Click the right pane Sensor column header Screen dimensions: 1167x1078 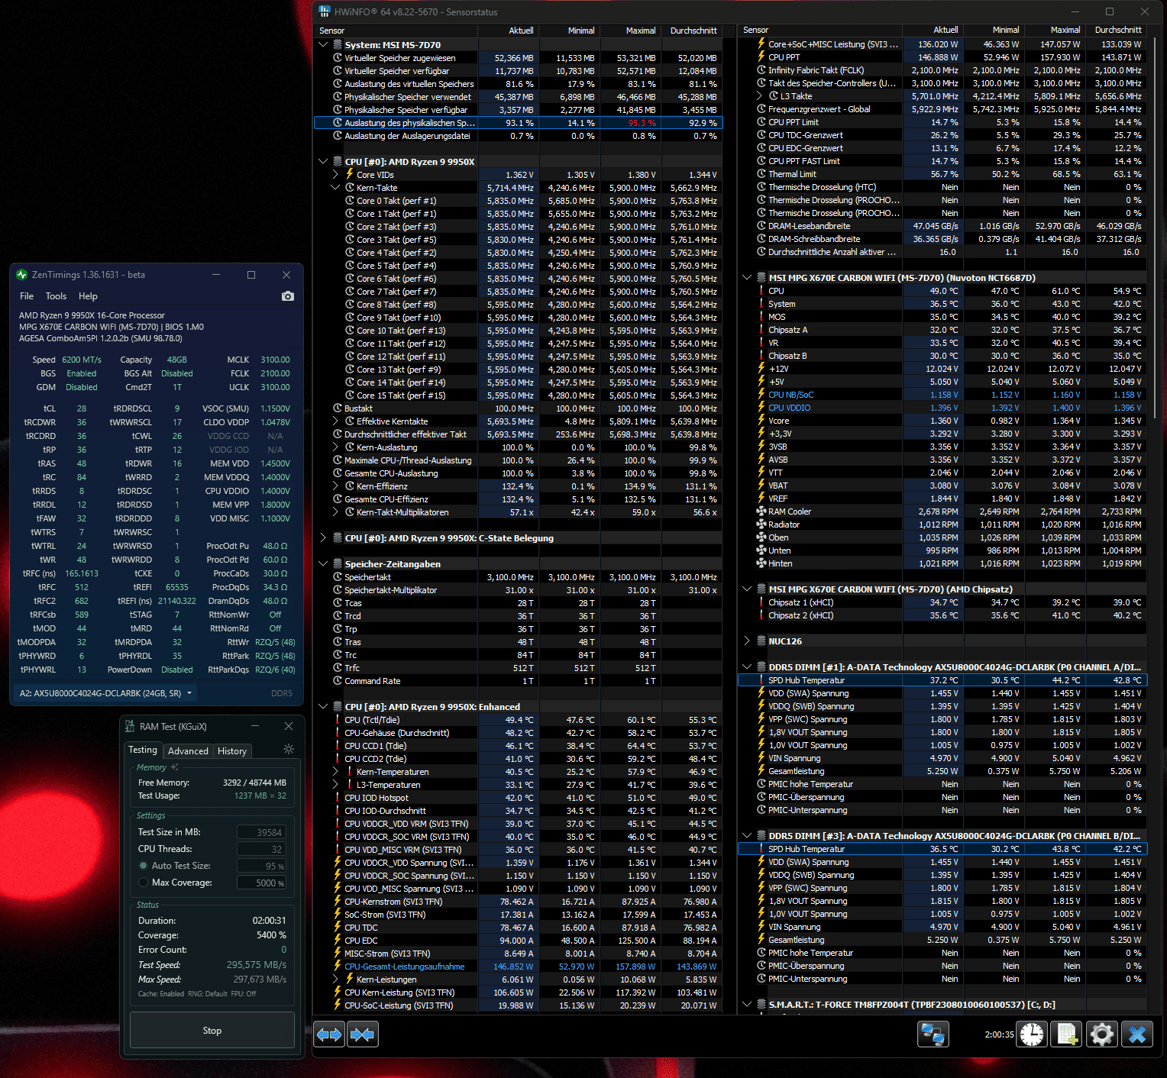pos(820,31)
